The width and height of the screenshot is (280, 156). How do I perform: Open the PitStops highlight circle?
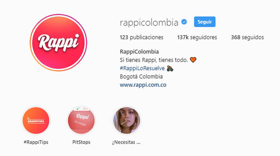[81, 120]
